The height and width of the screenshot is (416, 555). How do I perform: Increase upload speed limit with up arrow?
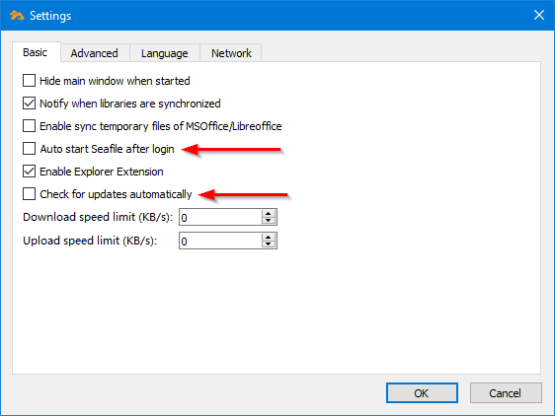[x=269, y=238]
